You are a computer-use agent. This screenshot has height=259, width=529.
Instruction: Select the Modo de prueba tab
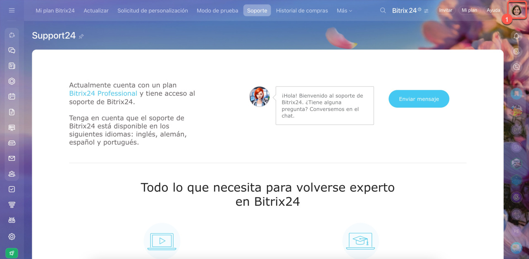(x=217, y=11)
